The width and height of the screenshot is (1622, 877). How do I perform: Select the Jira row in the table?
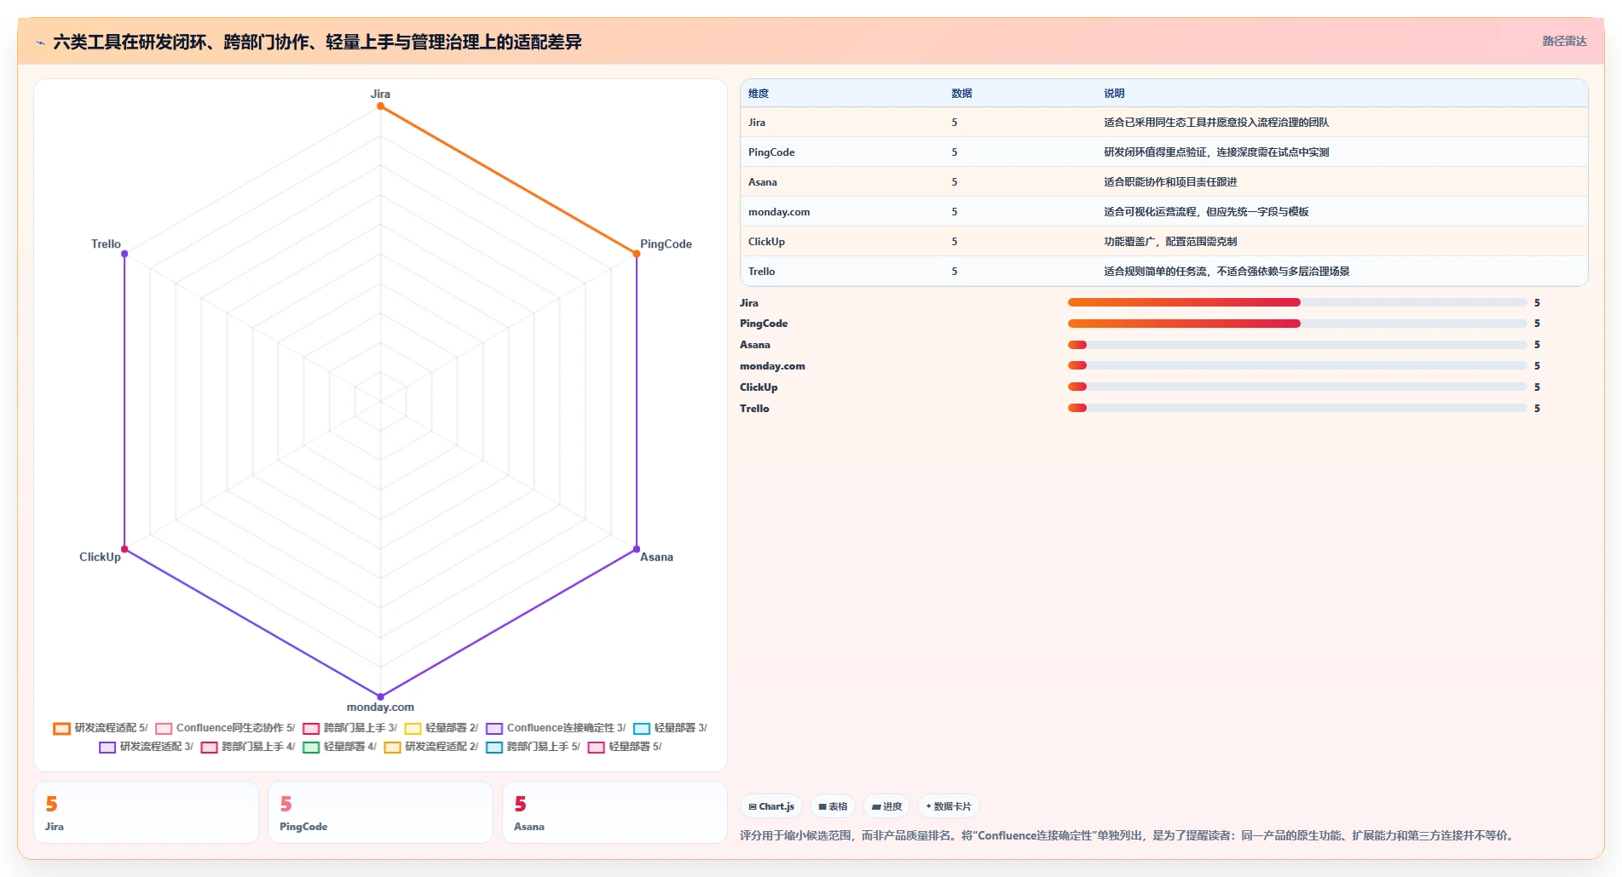click(1163, 123)
